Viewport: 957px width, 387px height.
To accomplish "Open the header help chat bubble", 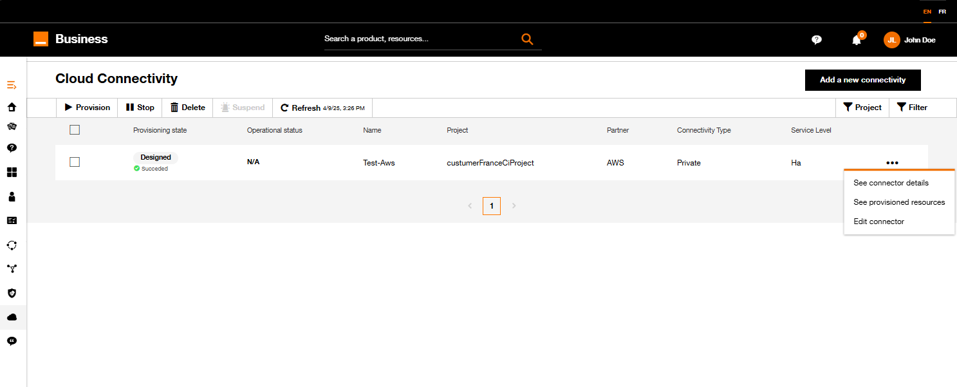I will pos(817,40).
